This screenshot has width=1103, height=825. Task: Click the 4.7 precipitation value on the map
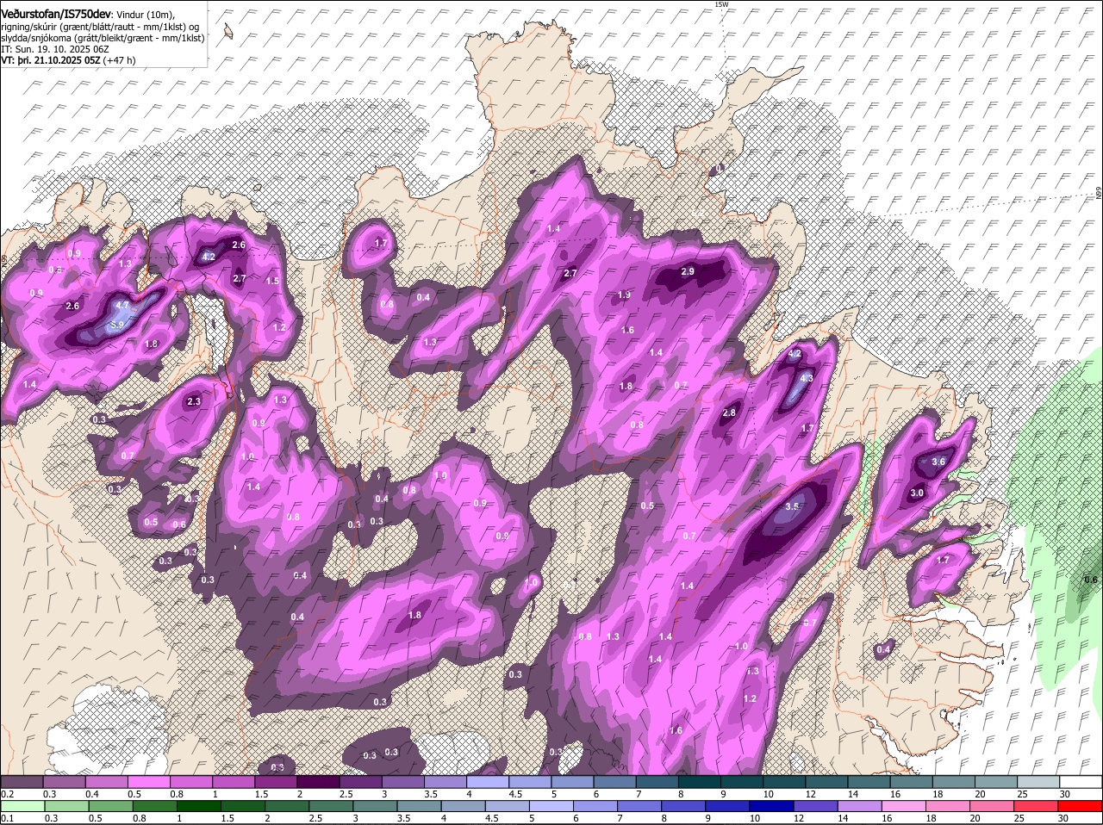122,305
